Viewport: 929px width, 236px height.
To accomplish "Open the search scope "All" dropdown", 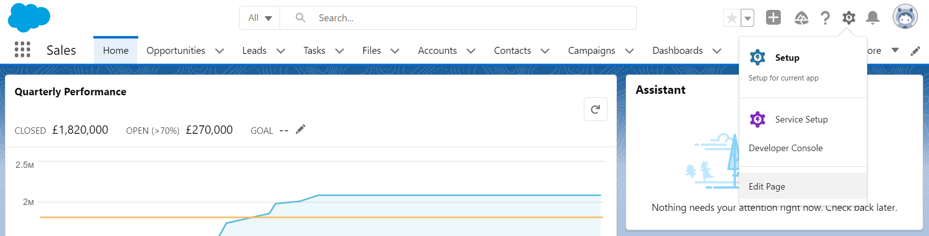I will [x=260, y=18].
